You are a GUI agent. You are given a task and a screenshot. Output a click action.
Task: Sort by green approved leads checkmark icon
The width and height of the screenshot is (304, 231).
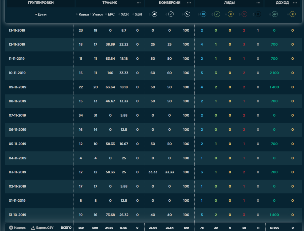click(217, 14)
